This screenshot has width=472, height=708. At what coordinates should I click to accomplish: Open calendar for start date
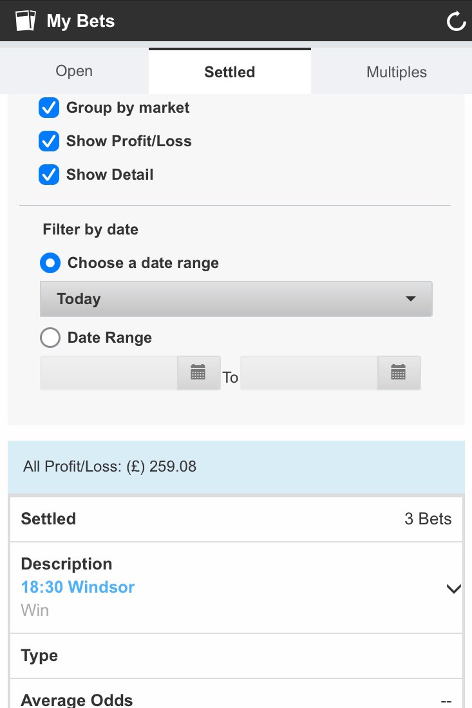(x=198, y=373)
